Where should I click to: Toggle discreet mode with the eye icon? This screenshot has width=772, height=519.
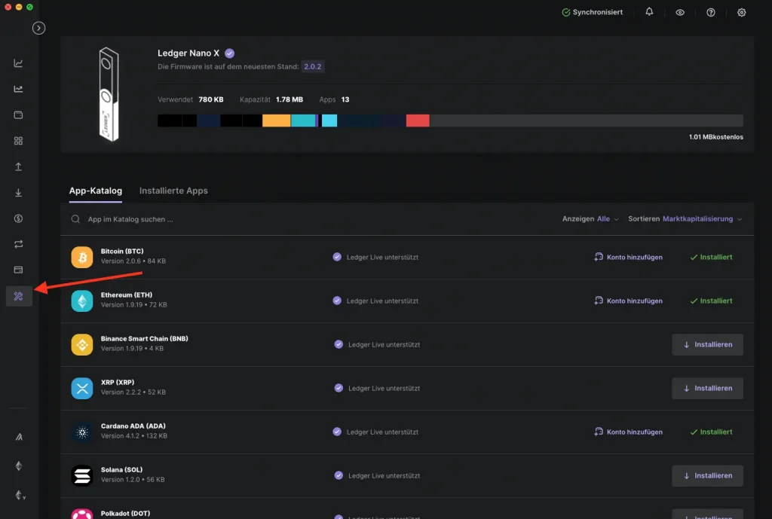(680, 13)
